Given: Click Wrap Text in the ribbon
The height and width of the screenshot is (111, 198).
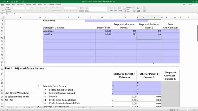Looking at the screenshot, I should [55, 8].
